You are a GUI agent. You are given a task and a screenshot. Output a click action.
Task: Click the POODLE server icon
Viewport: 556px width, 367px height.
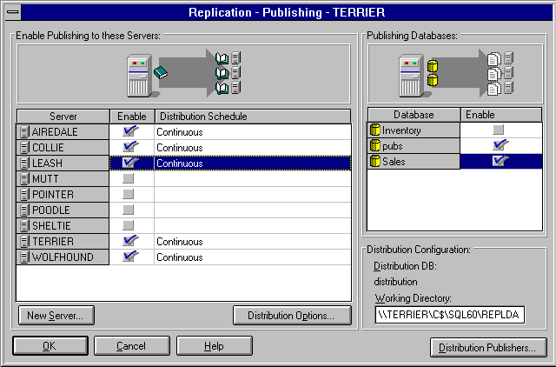23,210
